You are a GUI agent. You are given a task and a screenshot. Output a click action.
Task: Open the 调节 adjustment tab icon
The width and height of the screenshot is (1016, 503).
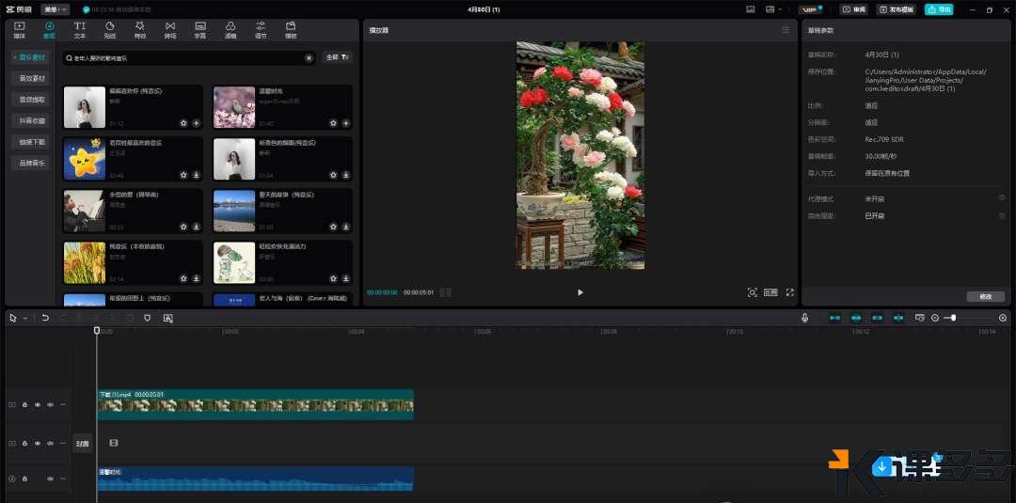(x=261, y=26)
